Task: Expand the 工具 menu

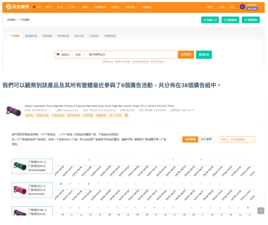Action: pos(73,7)
